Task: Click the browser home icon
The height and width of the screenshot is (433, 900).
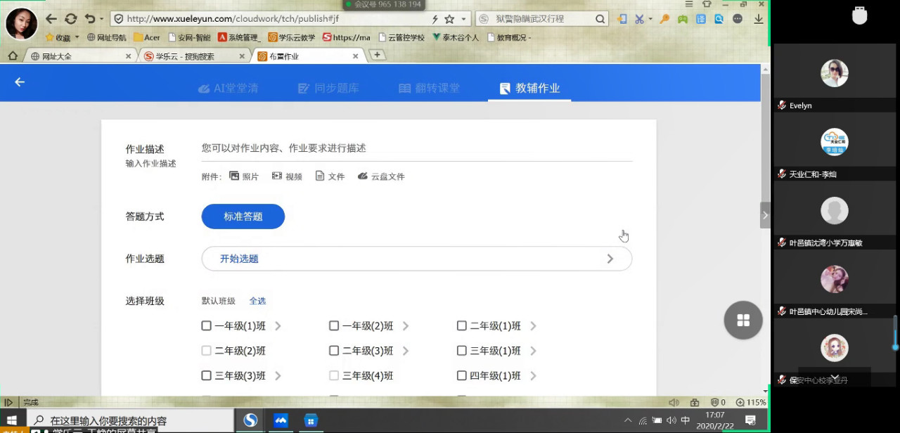Action: point(13,56)
